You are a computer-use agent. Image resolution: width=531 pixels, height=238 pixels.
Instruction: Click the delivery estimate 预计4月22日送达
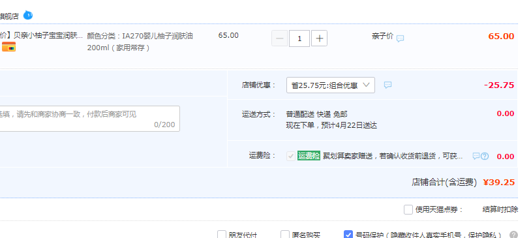[349, 126]
